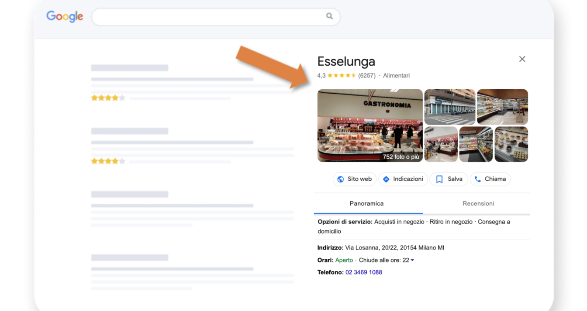Screen dimensions: 587x311
Task: Open the pastry display photo
Action: click(x=511, y=144)
